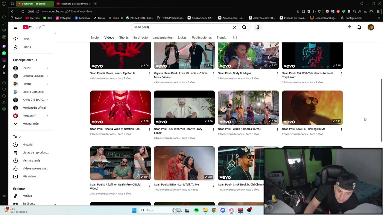Show more bookmarks with the double chevron
Image resolution: width=383 pixels, height=215 pixels.
(379, 18)
